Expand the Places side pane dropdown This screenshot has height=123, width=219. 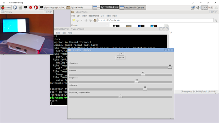[x=107, y=25]
